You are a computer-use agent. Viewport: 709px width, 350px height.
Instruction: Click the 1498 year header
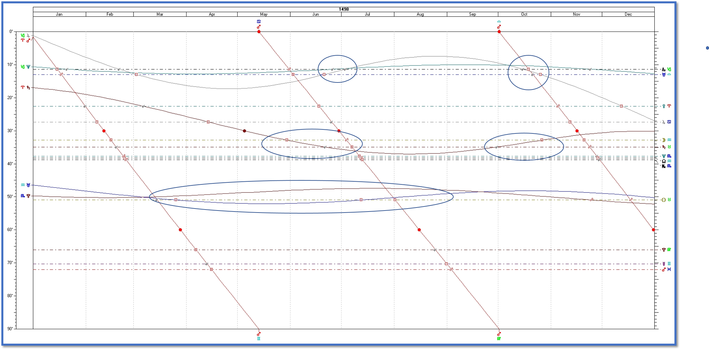344,9
